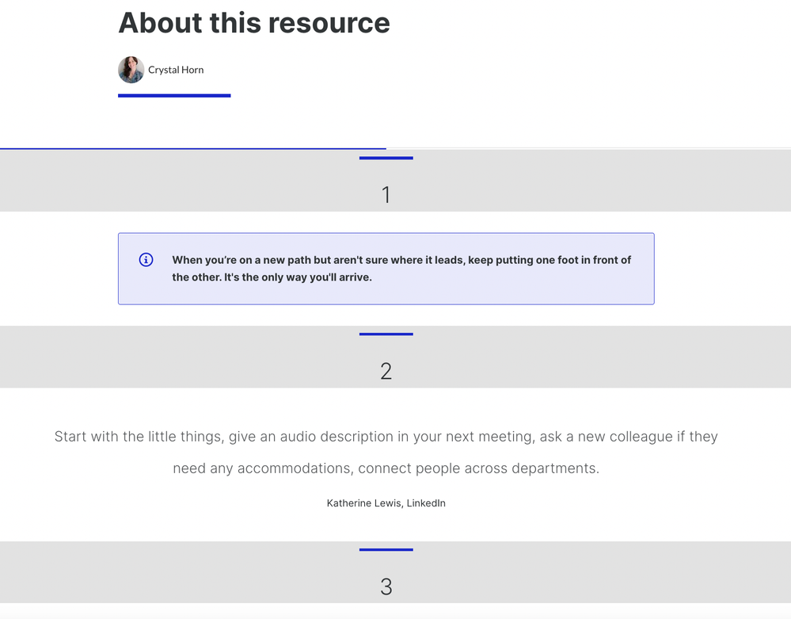Click the 'About this resource' heading
This screenshot has width=791, height=619.
coord(254,23)
